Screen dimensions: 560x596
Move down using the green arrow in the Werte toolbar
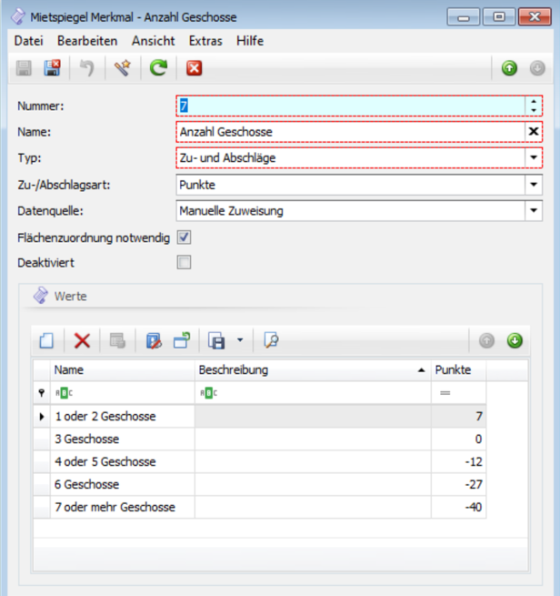point(515,340)
